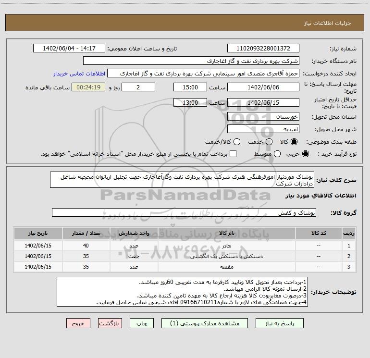Click the پاسخ به نیاز button
The image size is (370, 358).
280,323
